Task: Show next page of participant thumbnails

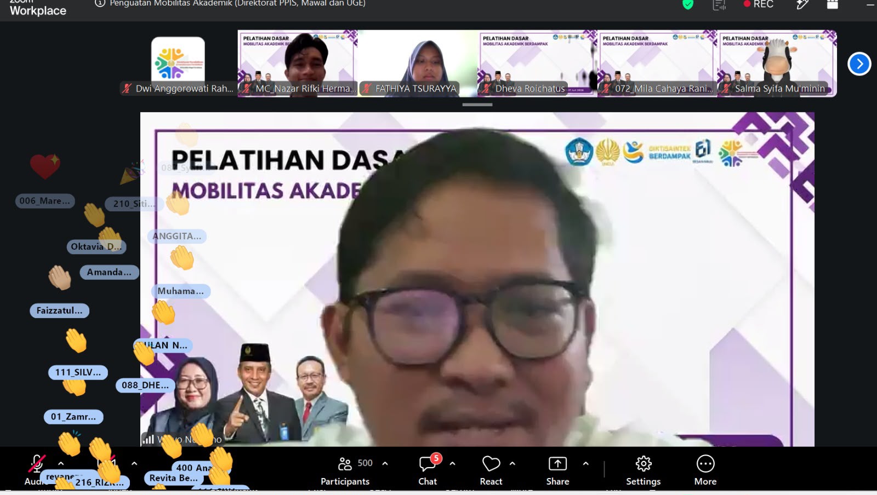Action: point(859,64)
